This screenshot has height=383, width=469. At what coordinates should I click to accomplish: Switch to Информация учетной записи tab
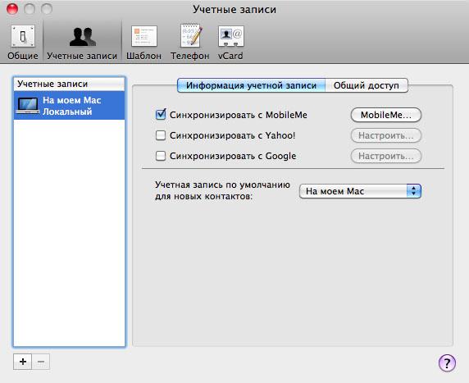[251, 85]
